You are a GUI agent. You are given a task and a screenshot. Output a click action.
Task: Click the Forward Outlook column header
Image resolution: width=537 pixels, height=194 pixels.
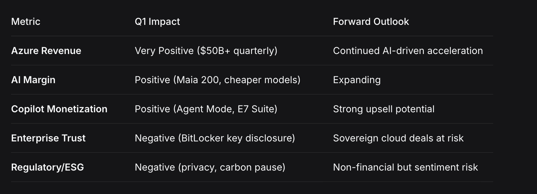tap(371, 22)
